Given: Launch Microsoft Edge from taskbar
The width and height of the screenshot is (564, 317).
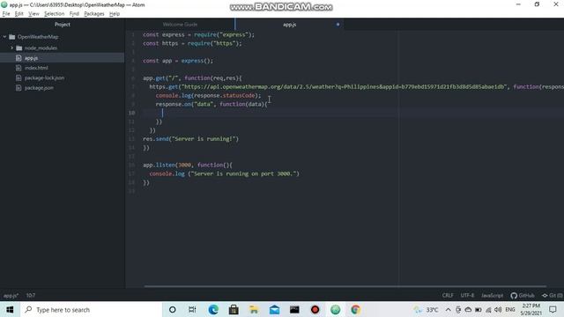Looking at the screenshot, I should point(213,309).
